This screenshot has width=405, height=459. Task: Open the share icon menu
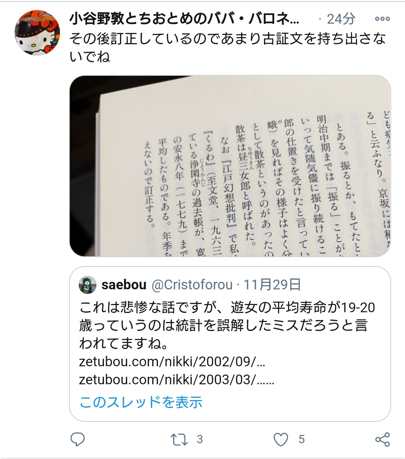pyautogui.click(x=382, y=439)
